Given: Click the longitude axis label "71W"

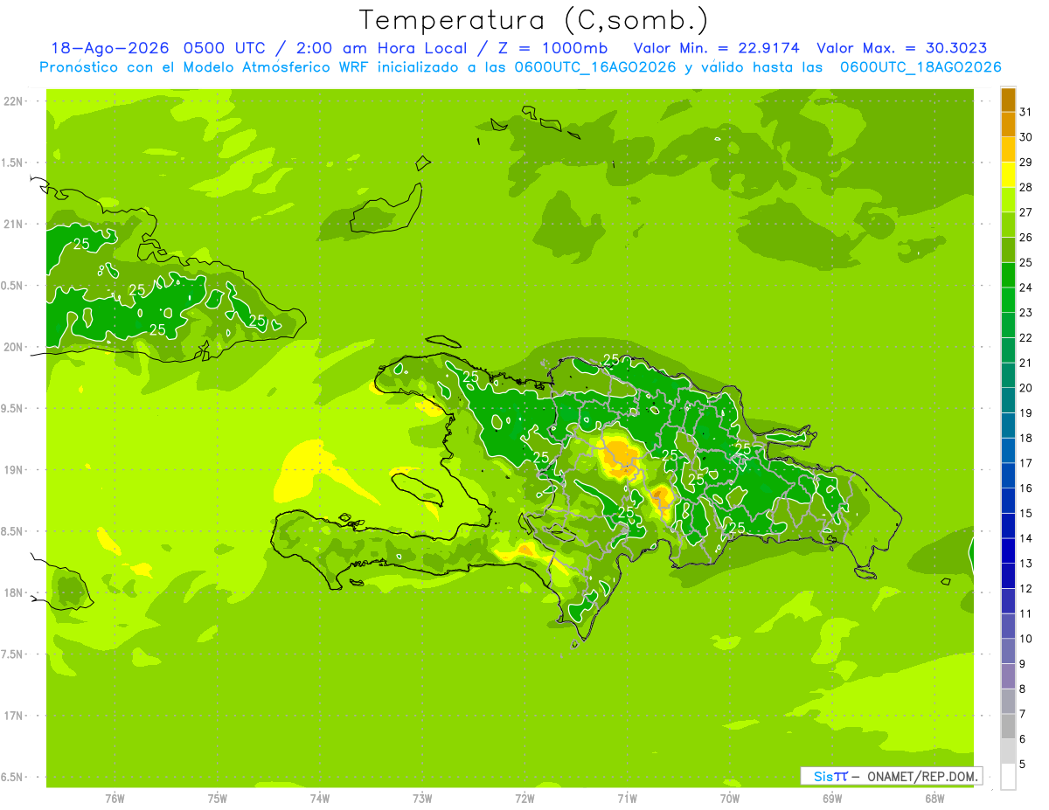Looking at the screenshot, I should point(627,798).
